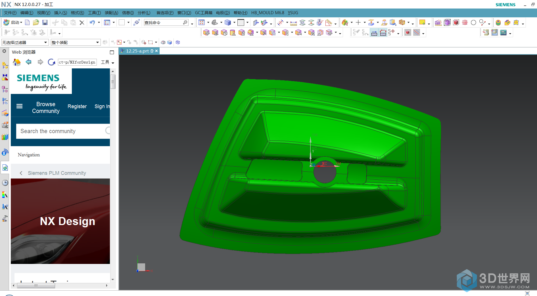537x296 pixels.
Task: Click the SIEMENS Ingenuity for life logo
Action: coord(41,81)
